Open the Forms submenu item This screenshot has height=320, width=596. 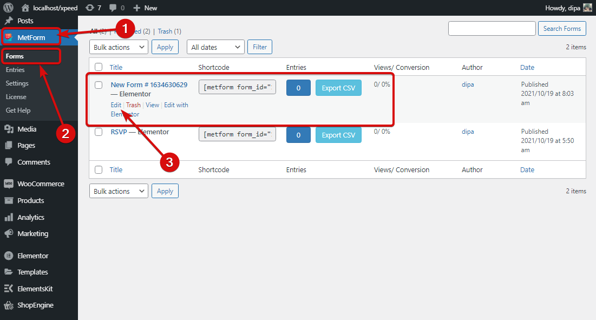click(x=15, y=56)
